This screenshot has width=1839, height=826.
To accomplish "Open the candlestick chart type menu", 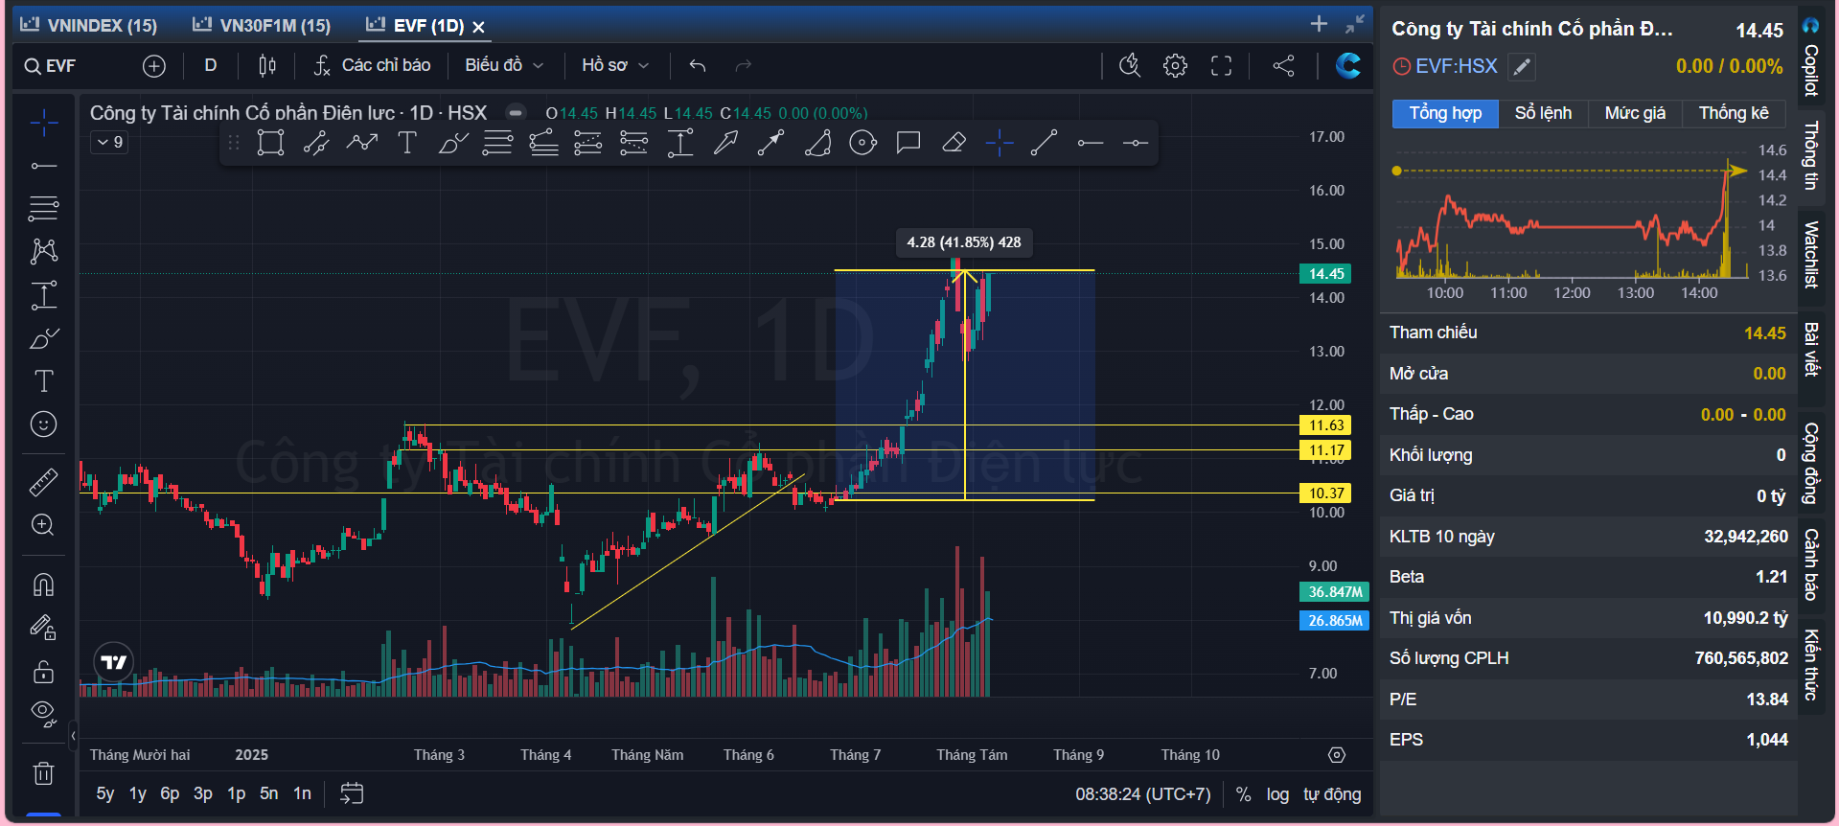I will (x=267, y=66).
